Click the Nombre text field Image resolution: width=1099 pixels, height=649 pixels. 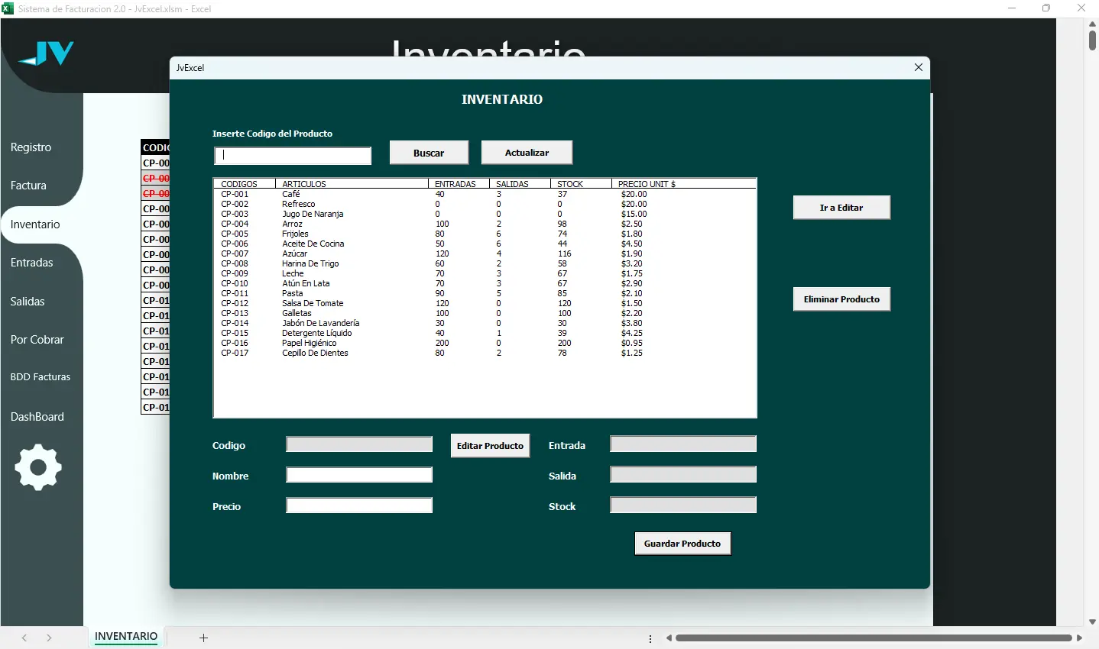358,476
